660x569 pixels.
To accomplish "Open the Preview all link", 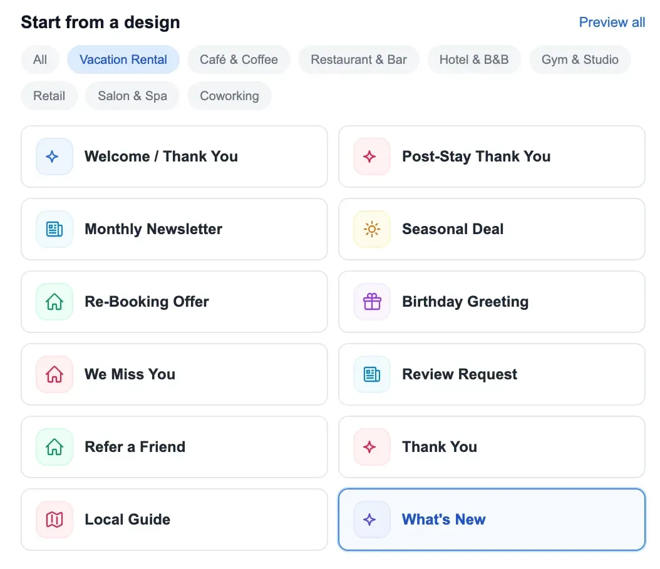I will pyautogui.click(x=612, y=23).
